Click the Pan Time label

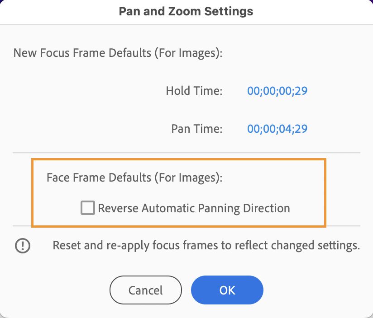click(197, 129)
